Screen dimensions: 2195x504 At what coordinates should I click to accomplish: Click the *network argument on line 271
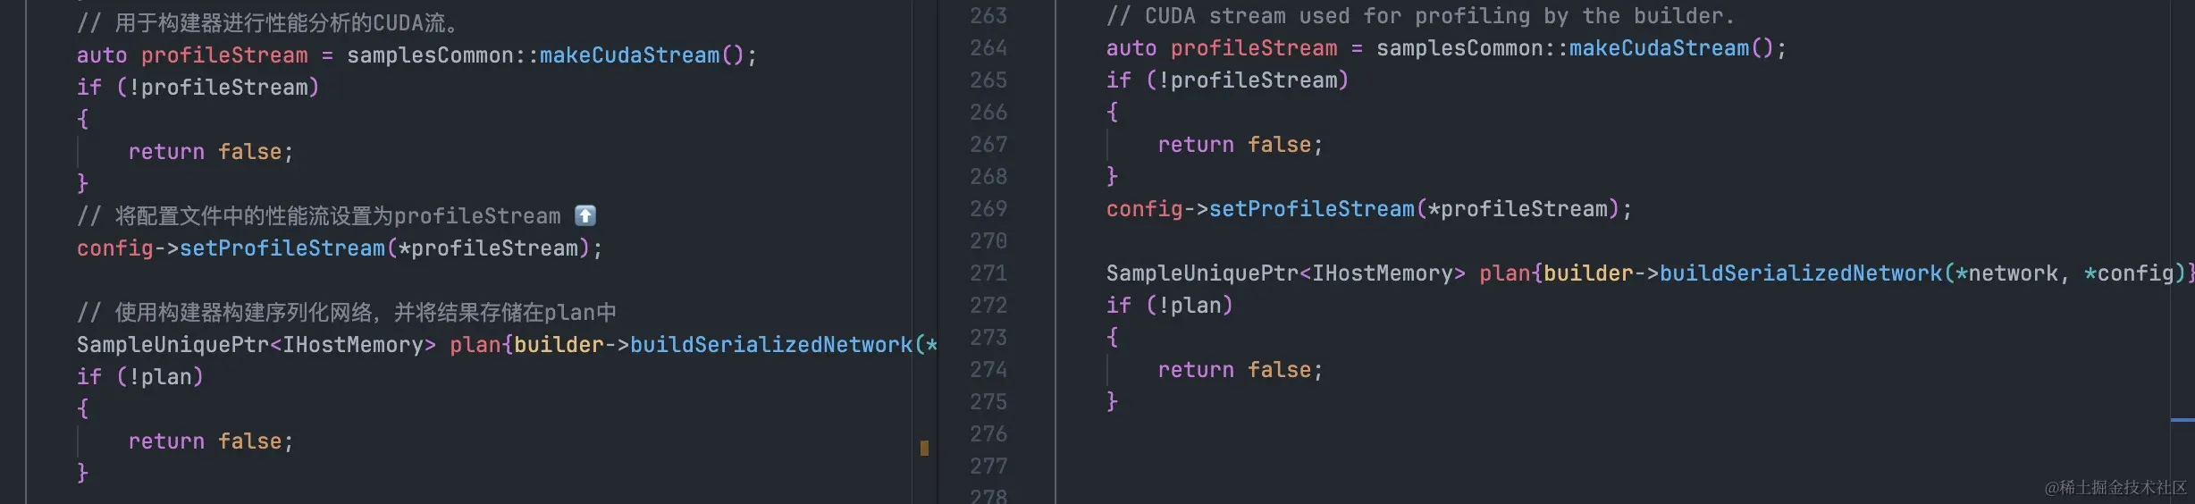pos(2006,273)
